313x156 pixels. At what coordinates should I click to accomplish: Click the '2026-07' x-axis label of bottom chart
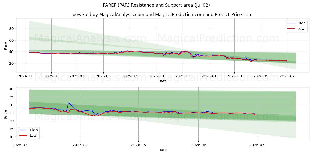coord(257,145)
